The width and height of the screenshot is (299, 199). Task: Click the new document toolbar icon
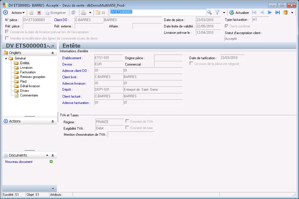(31, 13)
